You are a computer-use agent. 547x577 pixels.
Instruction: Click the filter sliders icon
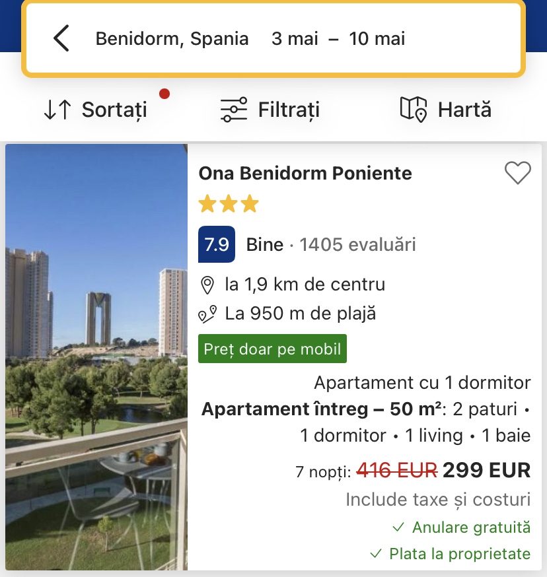point(233,110)
